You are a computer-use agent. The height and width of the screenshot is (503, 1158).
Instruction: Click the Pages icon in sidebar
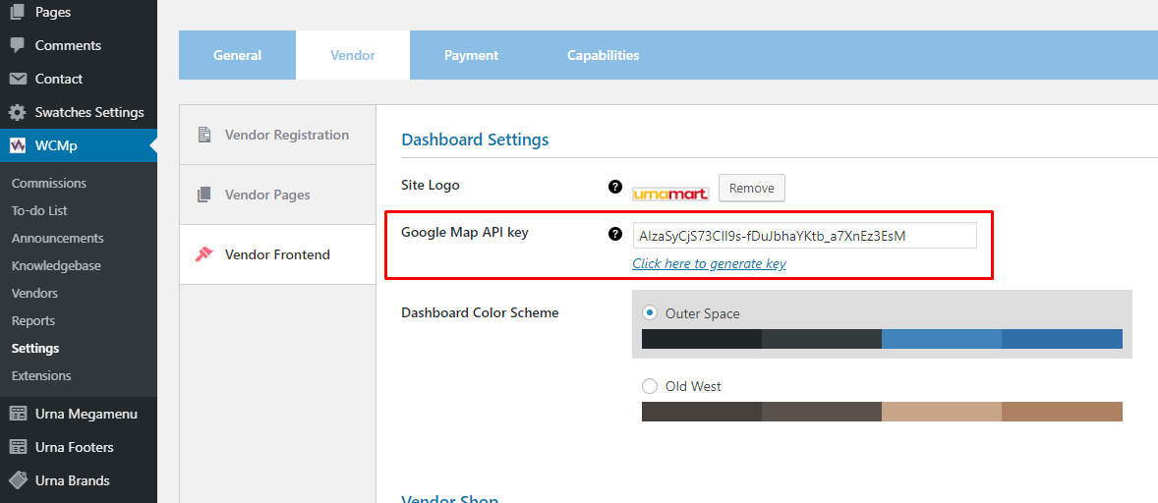coord(18,12)
